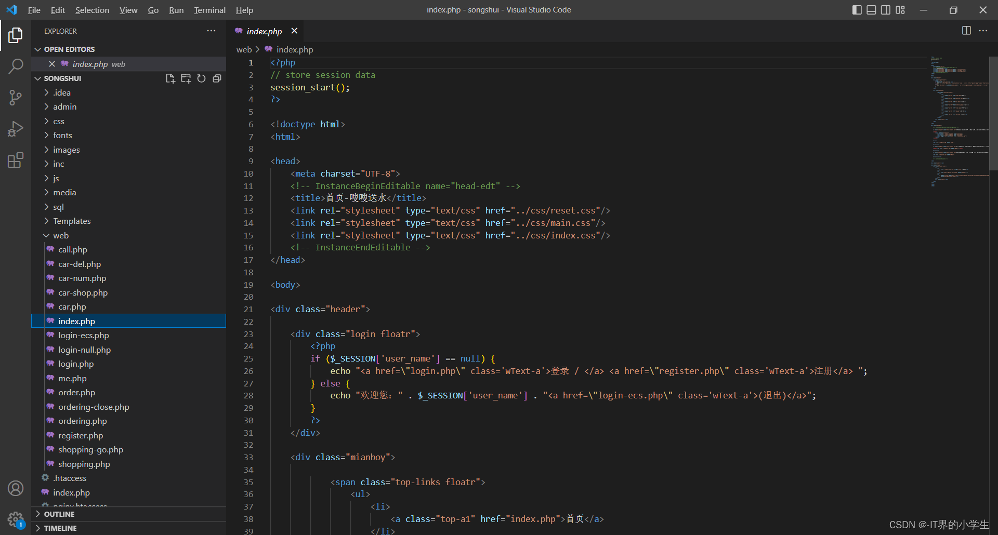Collapse the web folder
The width and height of the screenshot is (998, 535).
point(128,235)
